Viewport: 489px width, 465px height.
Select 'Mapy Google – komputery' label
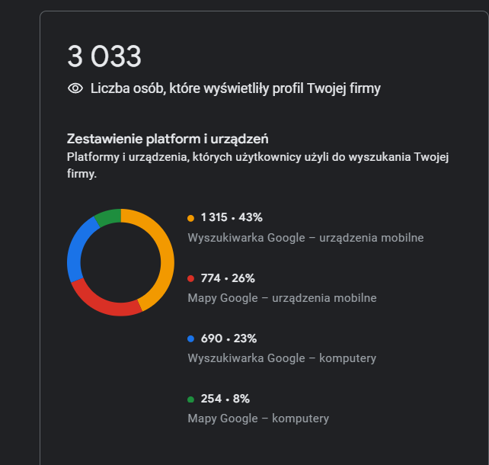tap(258, 418)
